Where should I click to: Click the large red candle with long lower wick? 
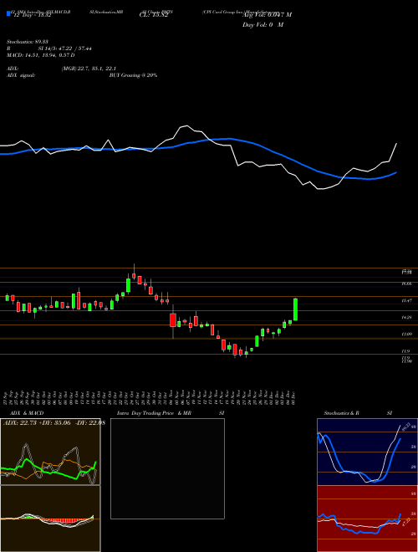173,320
